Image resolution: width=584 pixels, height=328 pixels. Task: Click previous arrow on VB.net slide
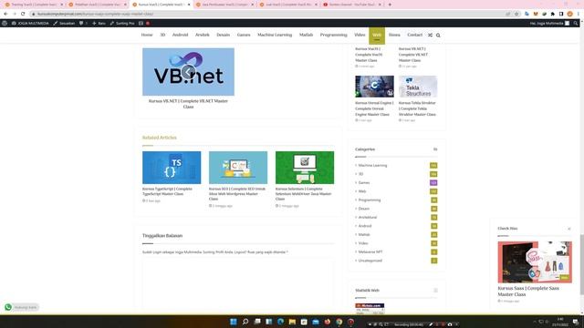point(189,71)
